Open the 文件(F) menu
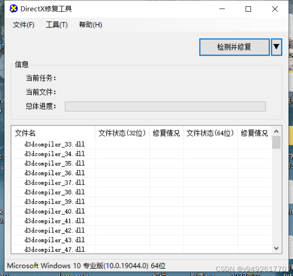Viewport: 293px width, 276px height. tap(23, 25)
